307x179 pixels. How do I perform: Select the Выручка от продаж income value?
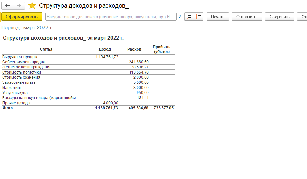(107, 57)
